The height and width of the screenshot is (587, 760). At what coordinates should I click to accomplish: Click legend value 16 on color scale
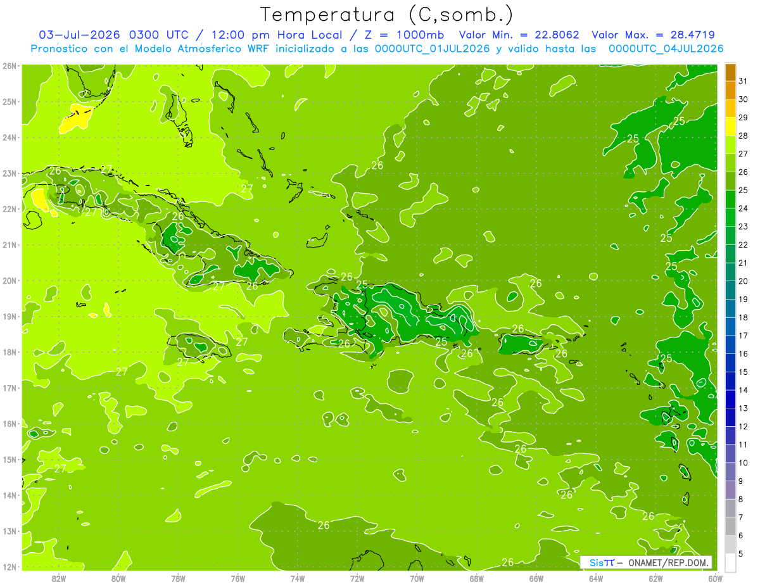(744, 354)
